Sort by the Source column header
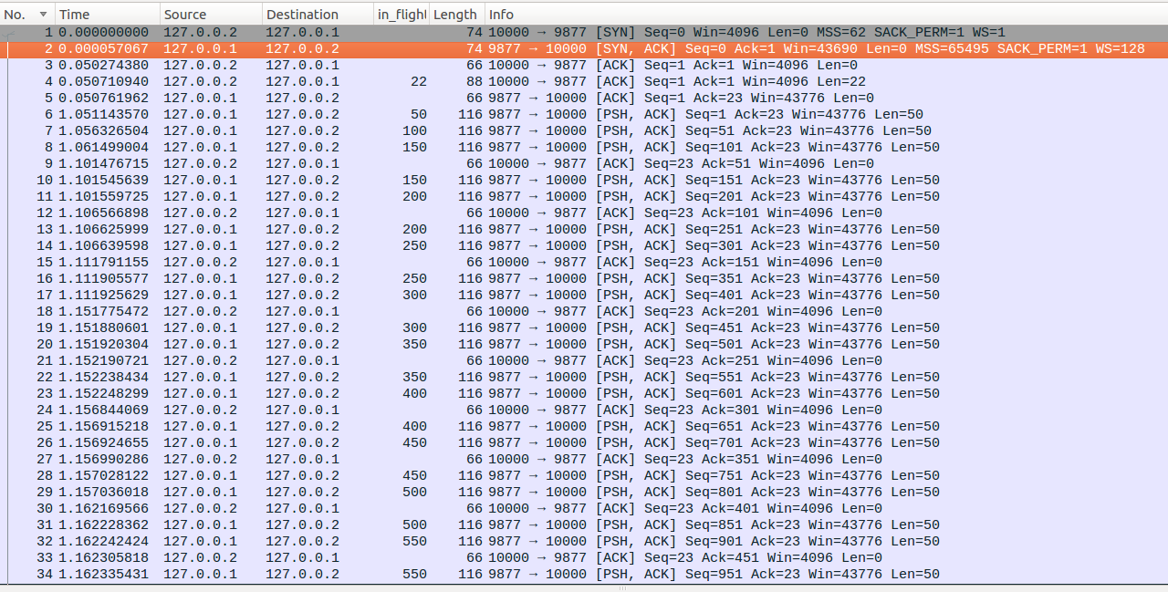Image resolution: width=1168 pixels, height=592 pixels. [212, 15]
